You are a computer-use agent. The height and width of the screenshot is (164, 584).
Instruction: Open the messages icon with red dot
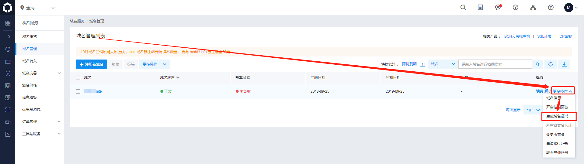pos(498,8)
